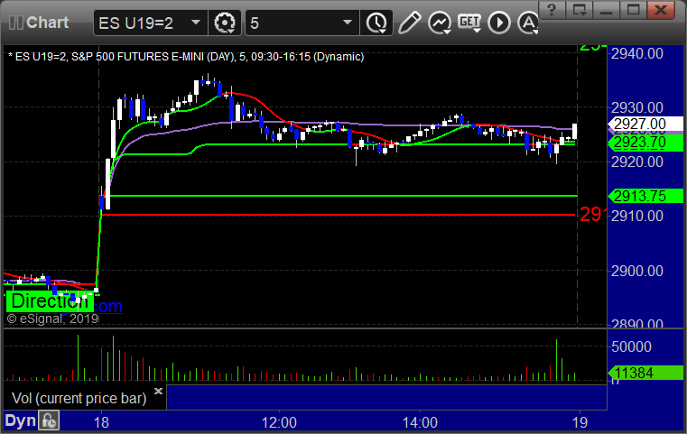Open the time template clock menu
The width and height of the screenshot is (687, 434).
(x=376, y=23)
